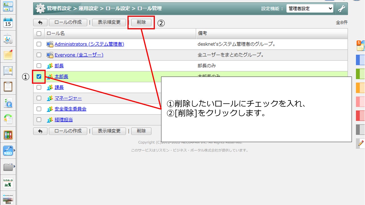Check the 課長 role checkbox
Image resolution: width=365 pixels, height=205 pixels.
39,87
